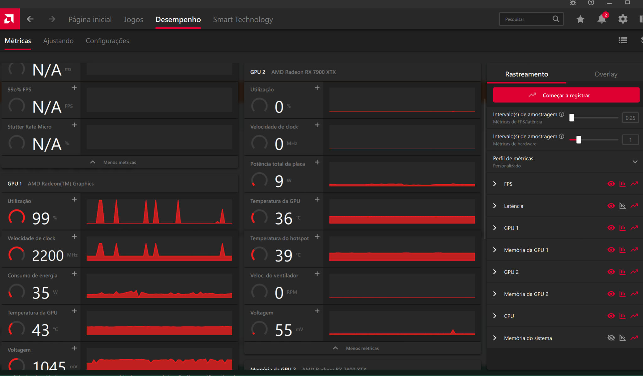Viewport: 643px width, 376px height.
Task: Hide FPS metrics with eye icon
Action: coord(611,184)
